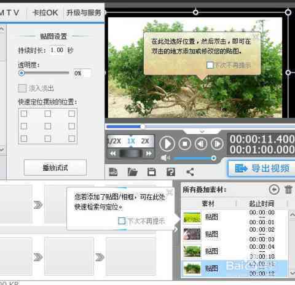295x285 pixels.
Task: Set playback speed to 1/2X
Action: tap(114, 141)
